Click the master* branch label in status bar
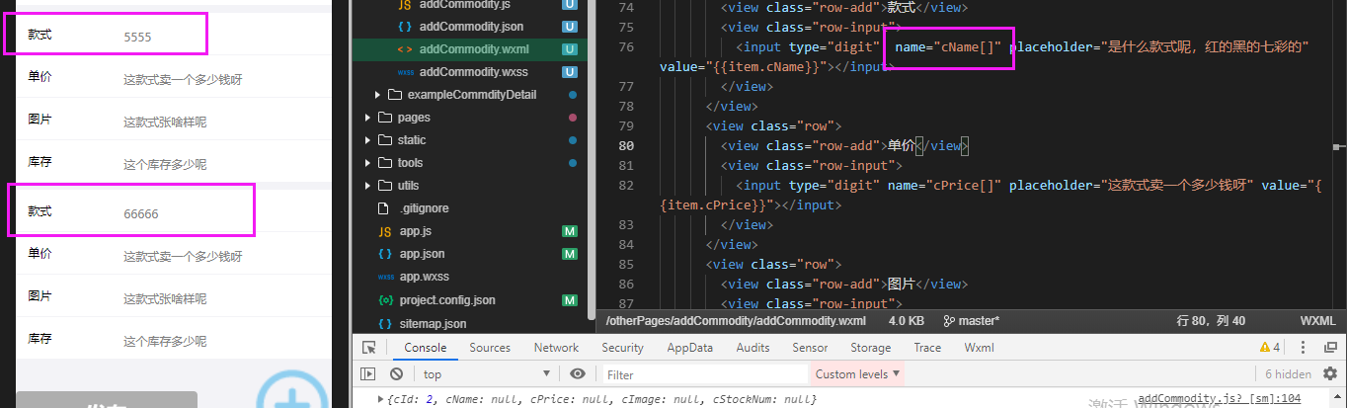This screenshot has width=1347, height=408. point(979,321)
